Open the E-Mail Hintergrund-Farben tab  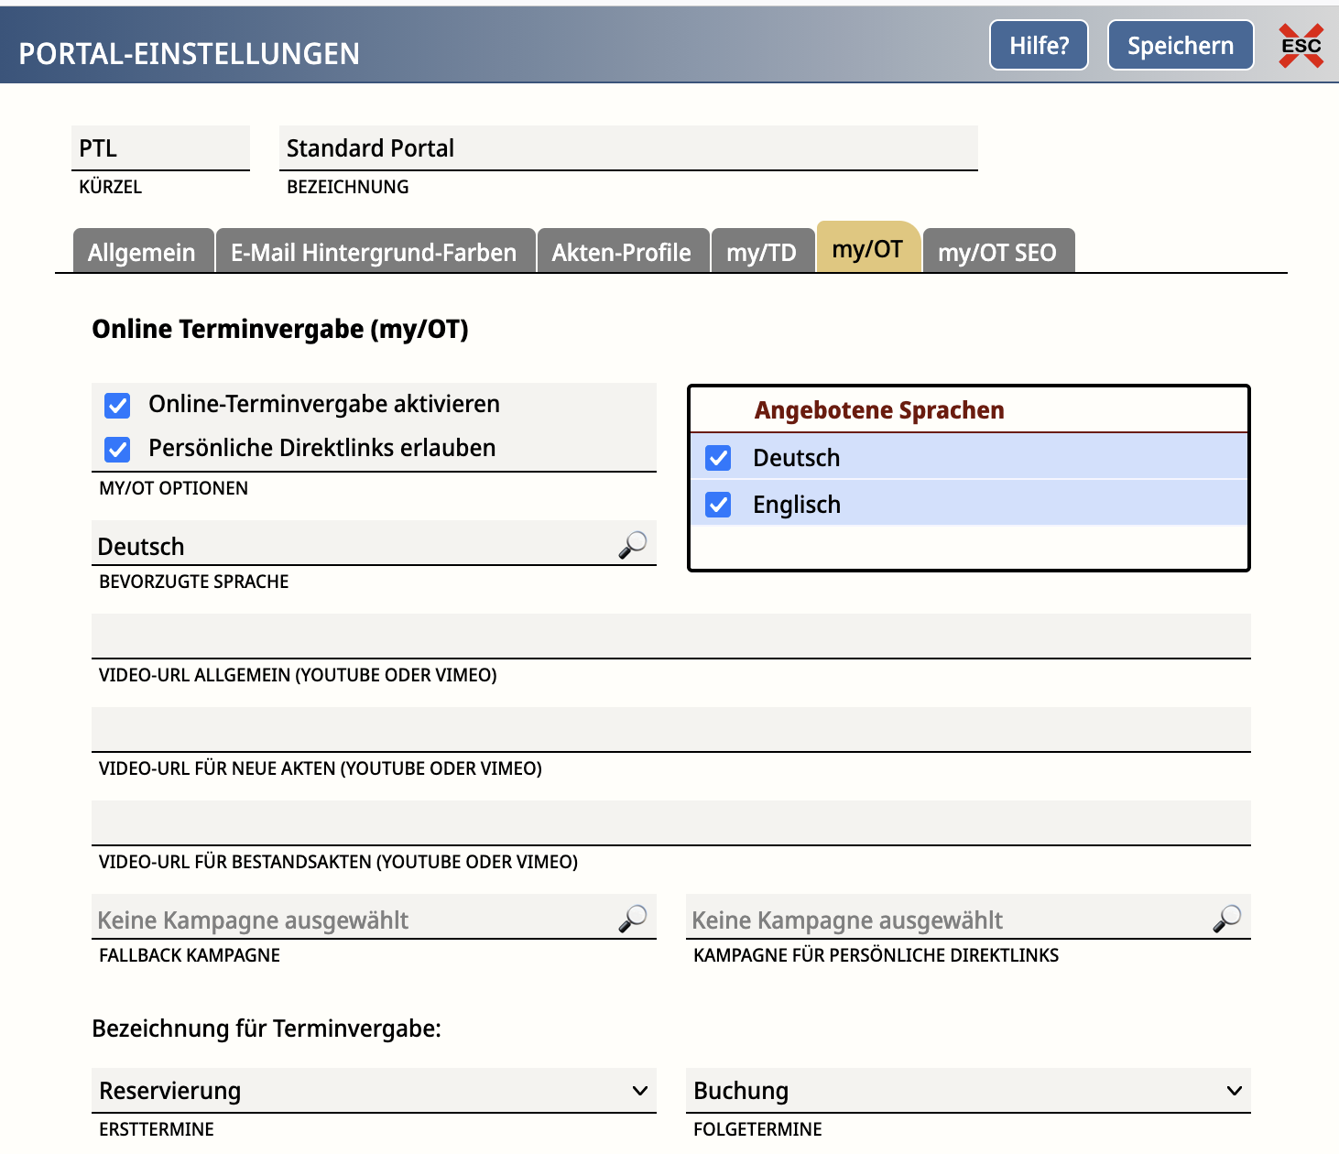(x=374, y=252)
